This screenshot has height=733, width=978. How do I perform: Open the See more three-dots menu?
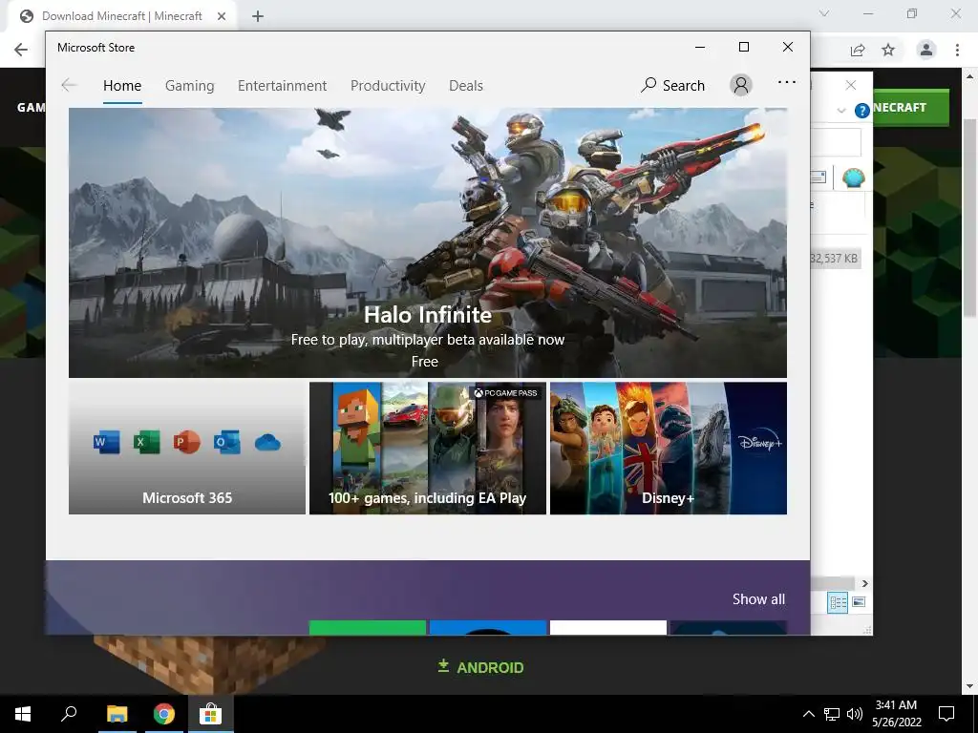click(x=787, y=82)
